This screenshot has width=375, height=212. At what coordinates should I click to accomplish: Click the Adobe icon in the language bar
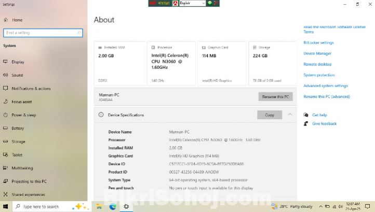(x=176, y=3)
